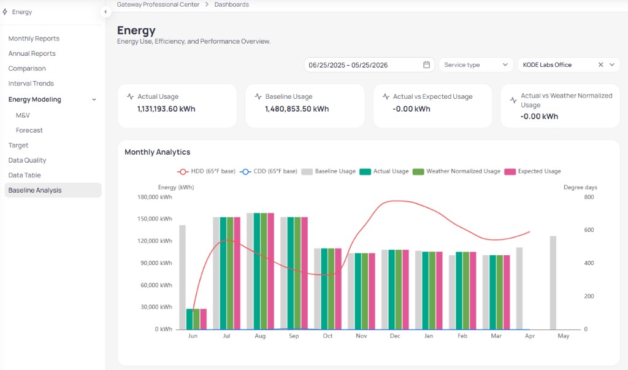Click the Jun green Actual Usage bar

pos(190,319)
